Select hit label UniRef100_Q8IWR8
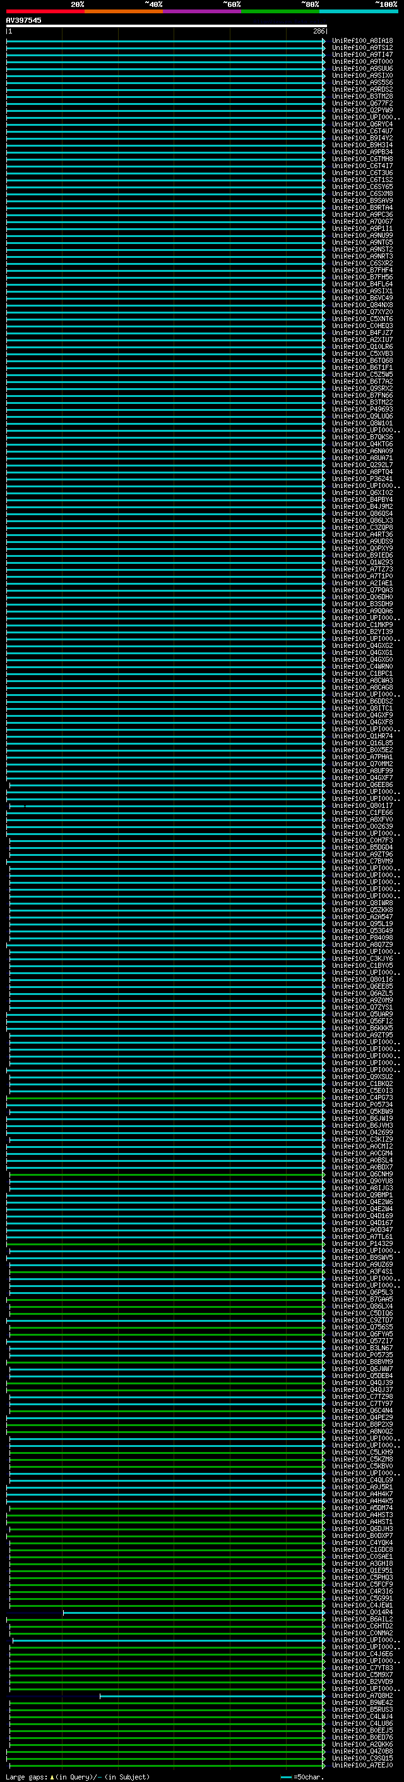 pyautogui.click(x=362, y=903)
